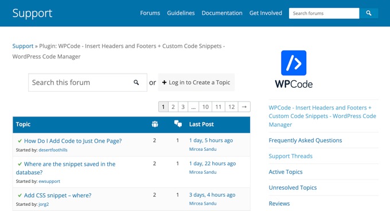Image resolution: width=390 pixels, height=211 pixels.
Task: Open desertfoothills user profile
Action: coord(53,150)
